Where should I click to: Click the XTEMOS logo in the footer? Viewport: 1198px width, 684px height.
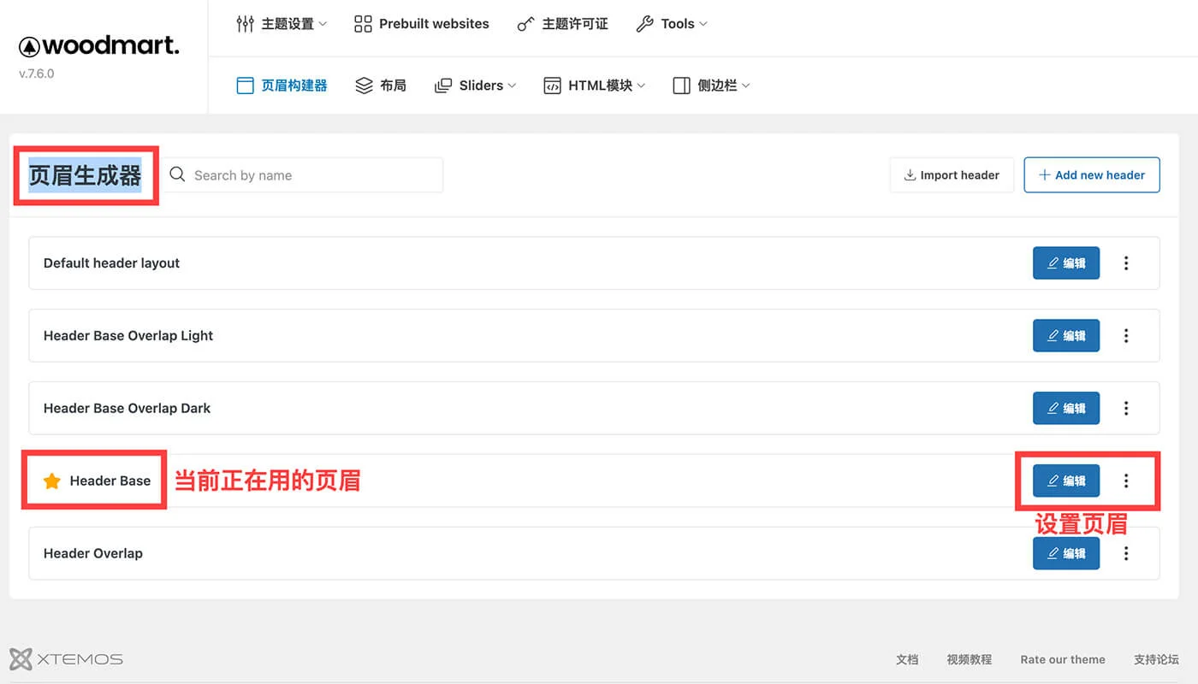point(66,658)
